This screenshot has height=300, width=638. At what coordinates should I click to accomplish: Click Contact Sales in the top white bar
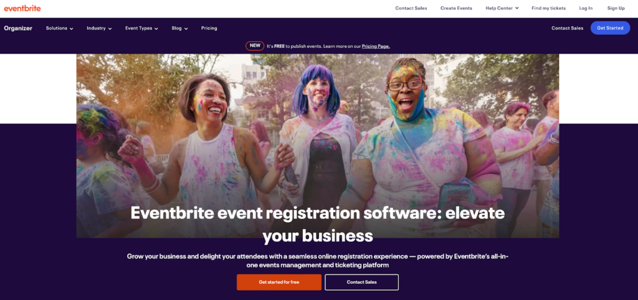coord(411,8)
